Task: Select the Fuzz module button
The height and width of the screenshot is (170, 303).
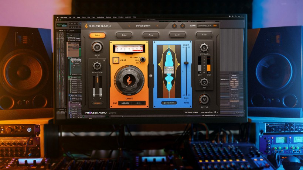Action: pyautogui.click(x=204, y=35)
